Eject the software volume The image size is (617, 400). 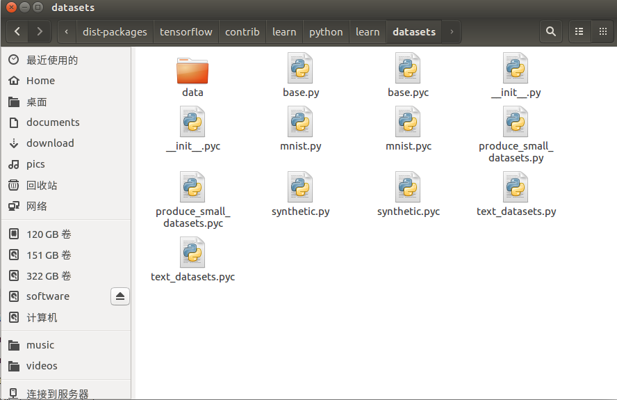pyautogui.click(x=120, y=296)
